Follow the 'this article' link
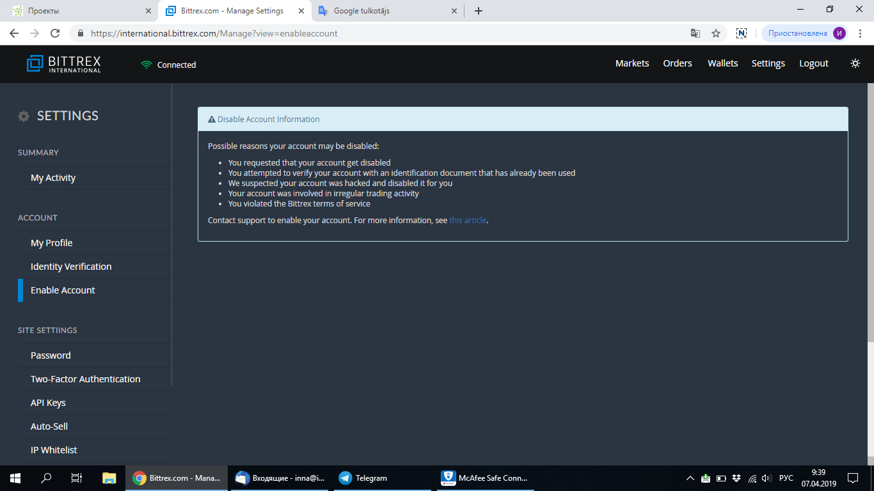874x491 pixels. point(468,220)
